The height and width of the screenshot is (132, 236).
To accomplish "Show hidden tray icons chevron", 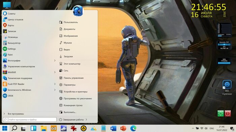I will (x=193, y=128).
